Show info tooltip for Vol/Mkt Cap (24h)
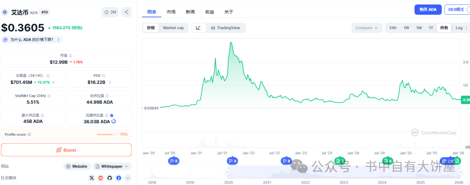Image resolution: width=470 pixels, height=185 pixels. click(x=49, y=96)
